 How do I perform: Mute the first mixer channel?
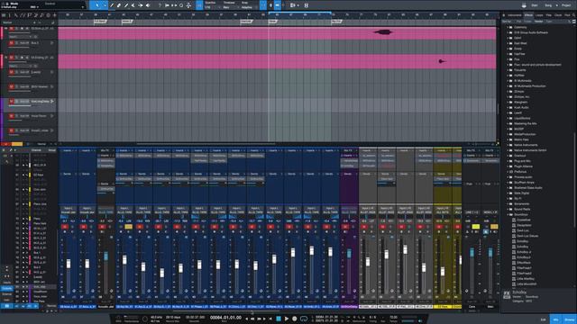[x=65, y=227]
